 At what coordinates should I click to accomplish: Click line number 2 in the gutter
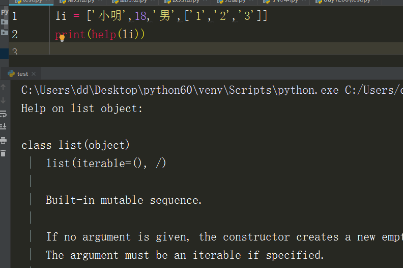point(15,34)
